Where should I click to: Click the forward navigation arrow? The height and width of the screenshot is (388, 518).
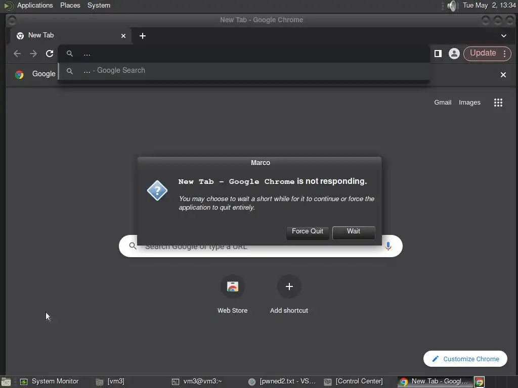tap(33, 54)
